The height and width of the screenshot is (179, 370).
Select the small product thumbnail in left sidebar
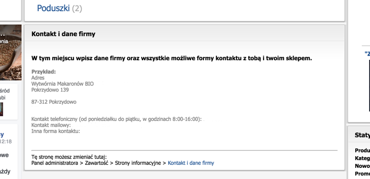[x=2, y=109]
